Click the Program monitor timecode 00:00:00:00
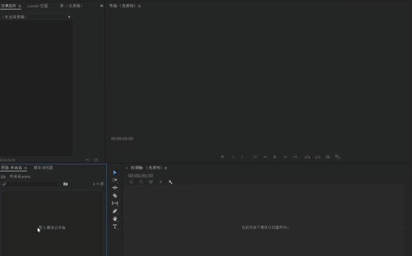 pos(122,139)
